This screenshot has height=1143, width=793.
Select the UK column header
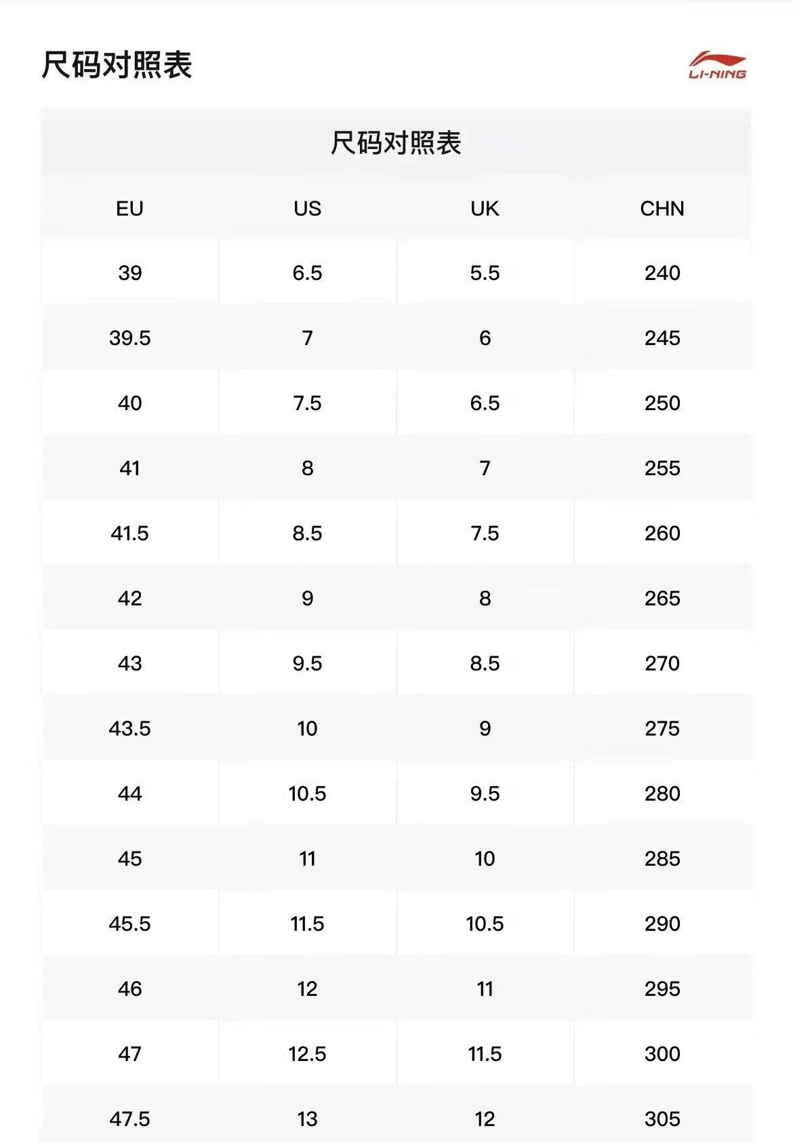point(485,208)
